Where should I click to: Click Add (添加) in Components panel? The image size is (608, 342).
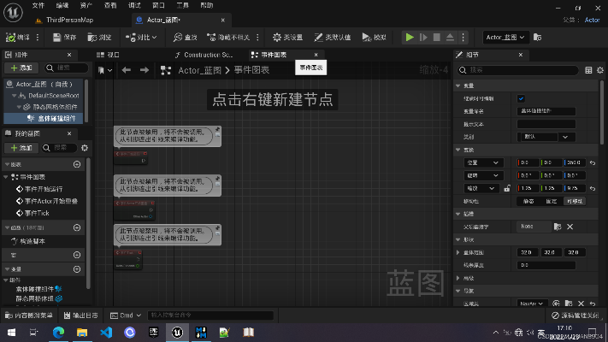pos(21,68)
